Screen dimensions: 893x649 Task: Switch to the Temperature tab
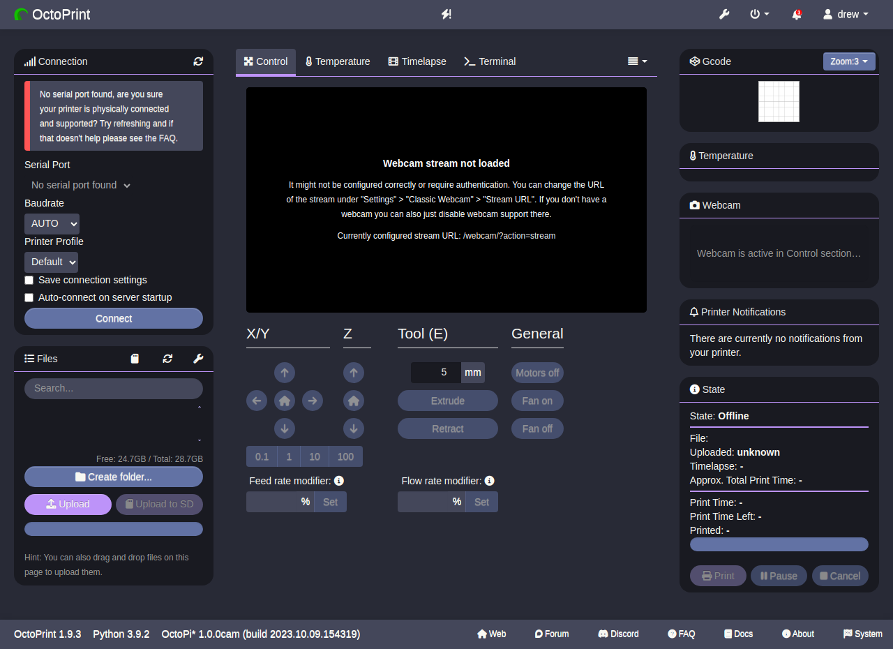(x=338, y=61)
